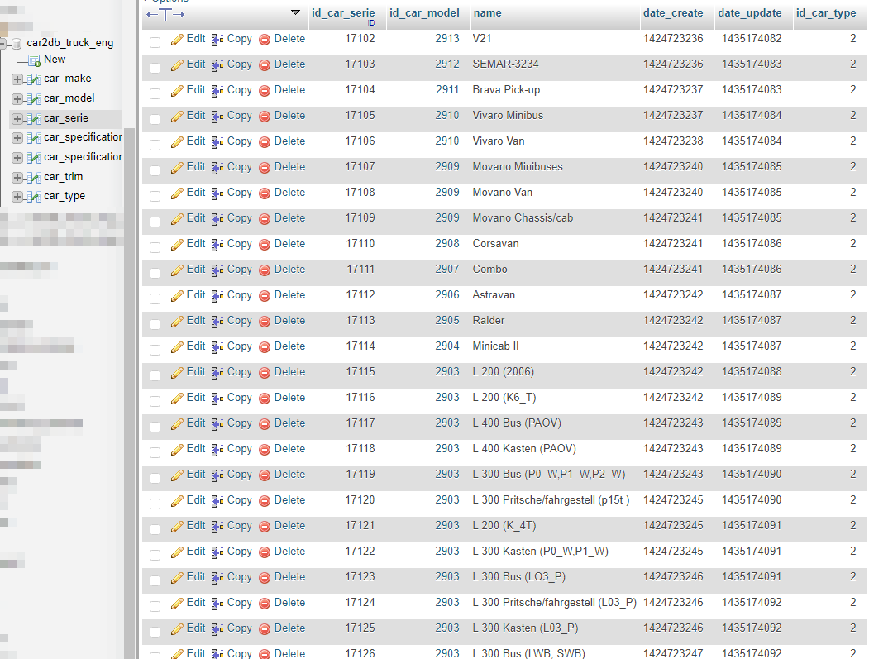Click Copy link for row 17123
Viewport: 869px width, 659px height.
click(240, 576)
